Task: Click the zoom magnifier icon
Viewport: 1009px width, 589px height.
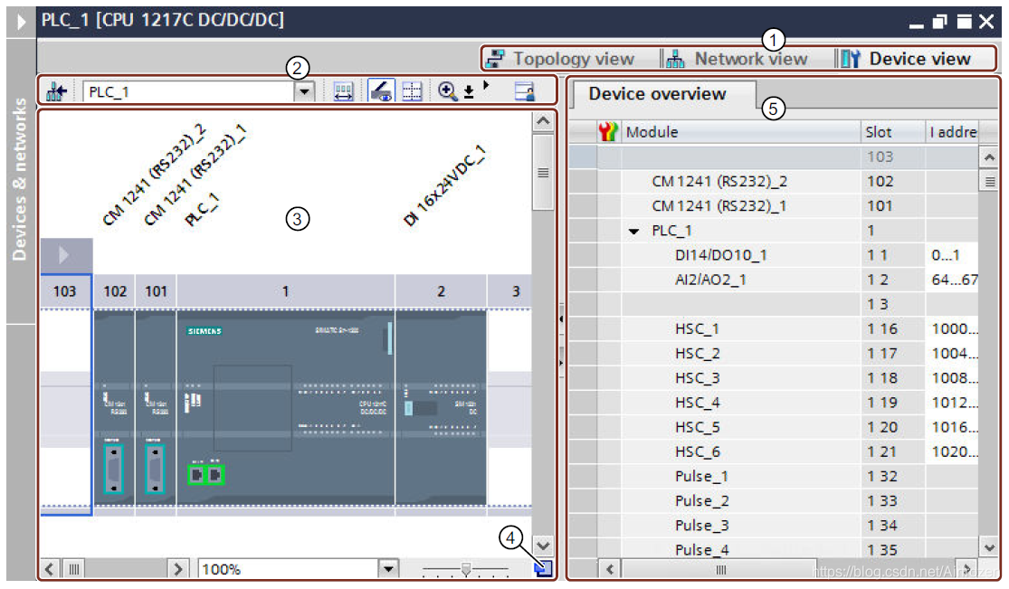Action: point(447,91)
